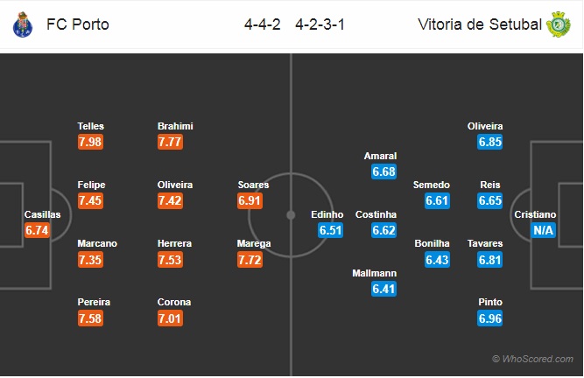The width and height of the screenshot is (584, 378).
Task: Click the 4-2-3-1 formation label
Action: coord(320,24)
